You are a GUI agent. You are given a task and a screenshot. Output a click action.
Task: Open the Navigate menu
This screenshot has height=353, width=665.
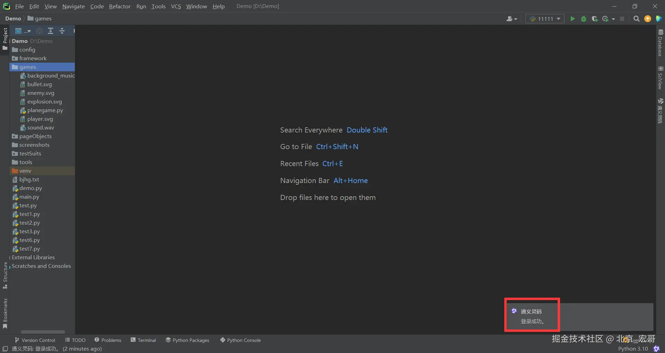click(x=73, y=6)
